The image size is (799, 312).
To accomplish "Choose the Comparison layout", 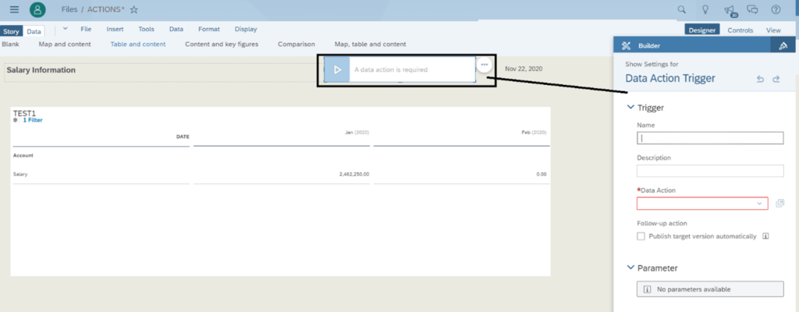I will coord(296,44).
